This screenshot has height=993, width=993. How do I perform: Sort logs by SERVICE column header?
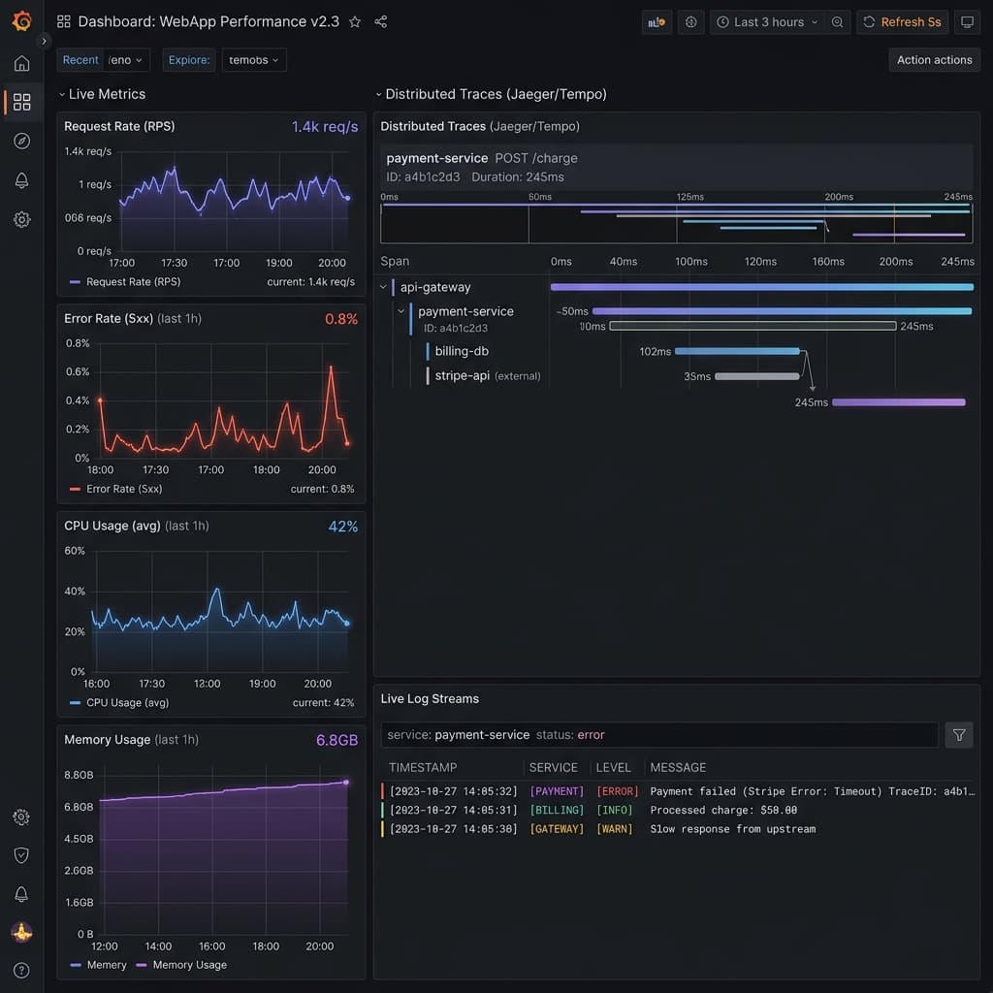(553, 768)
